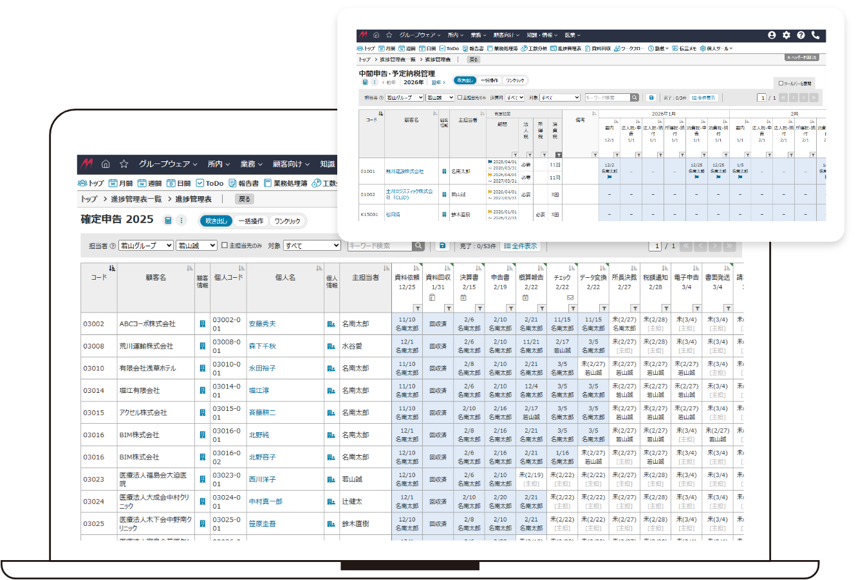Open the 若山グループ dropdown in 確定申告 window
This screenshot has width=856, height=580.
pyautogui.click(x=146, y=246)
